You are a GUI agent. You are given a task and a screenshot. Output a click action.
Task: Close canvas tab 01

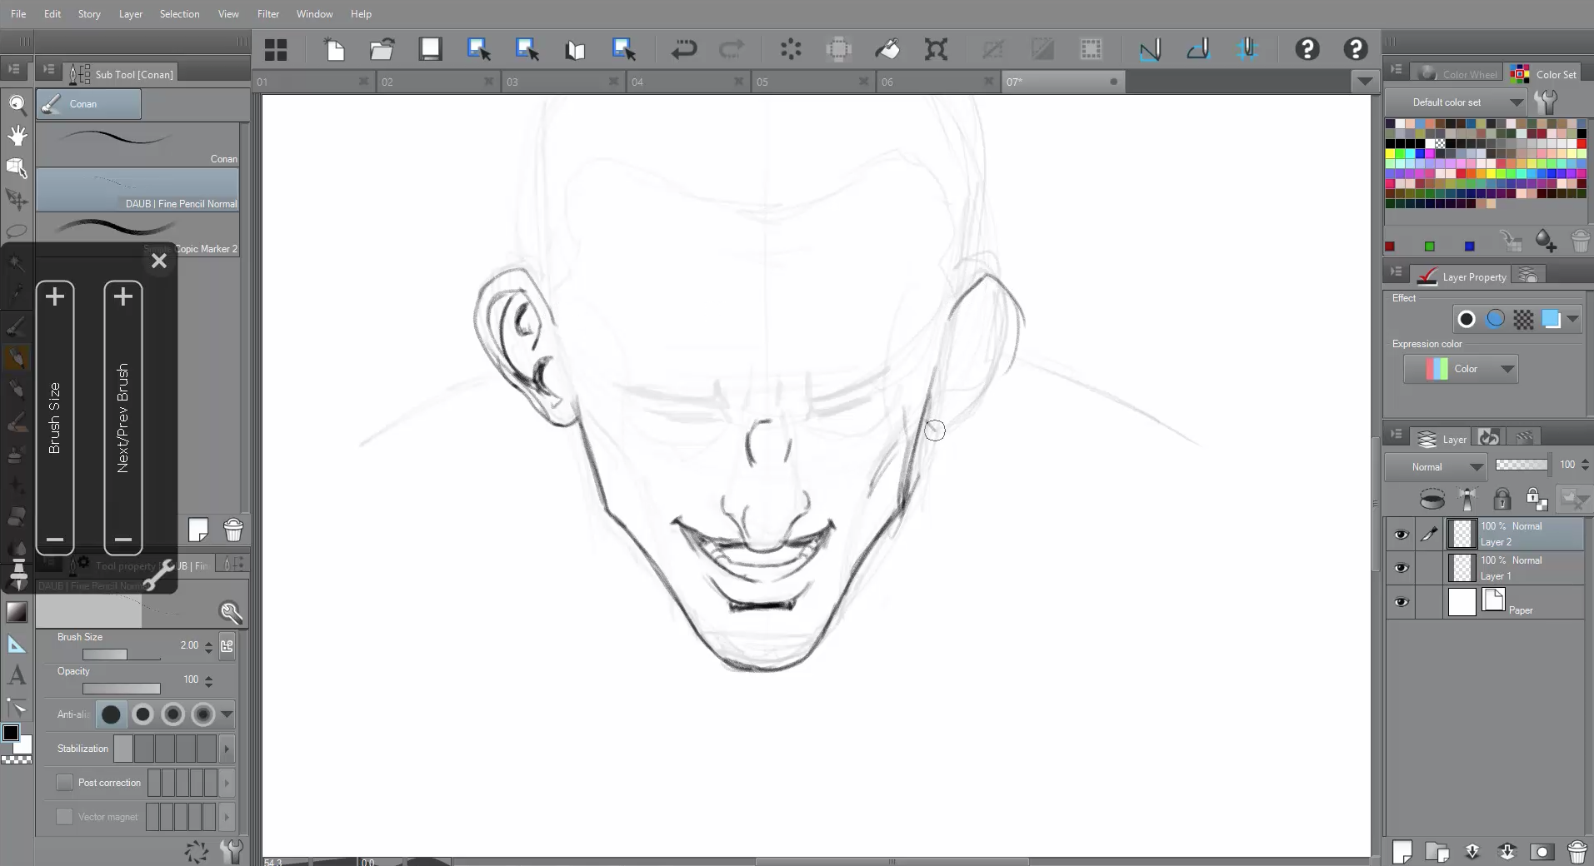pyautogui.click(x=363, y=81)
